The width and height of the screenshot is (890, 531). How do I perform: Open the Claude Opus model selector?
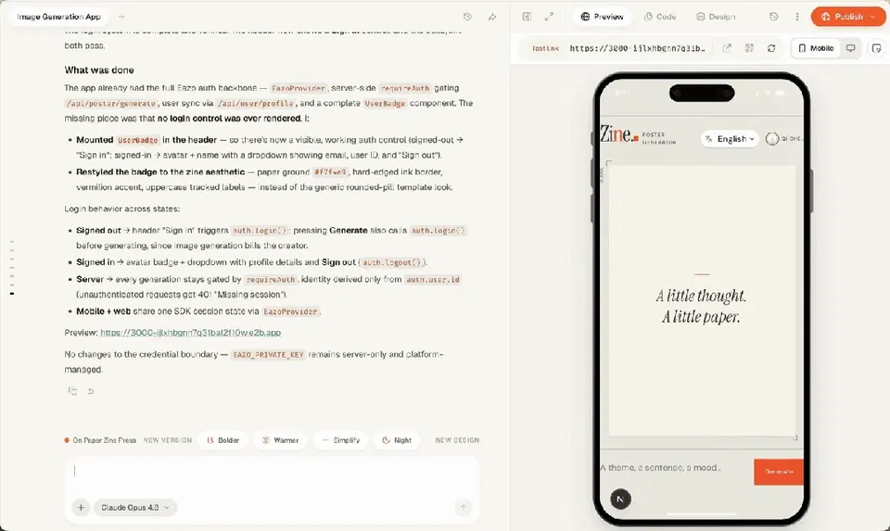(x=135, y=507)
